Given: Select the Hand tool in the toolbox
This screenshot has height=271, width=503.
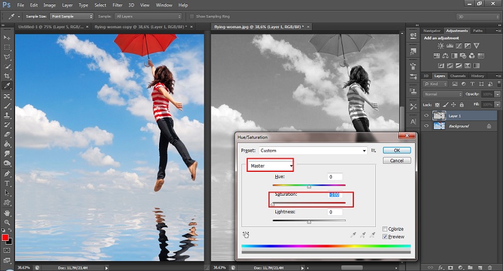Looking at the screenshot, I should pos(7,213).
